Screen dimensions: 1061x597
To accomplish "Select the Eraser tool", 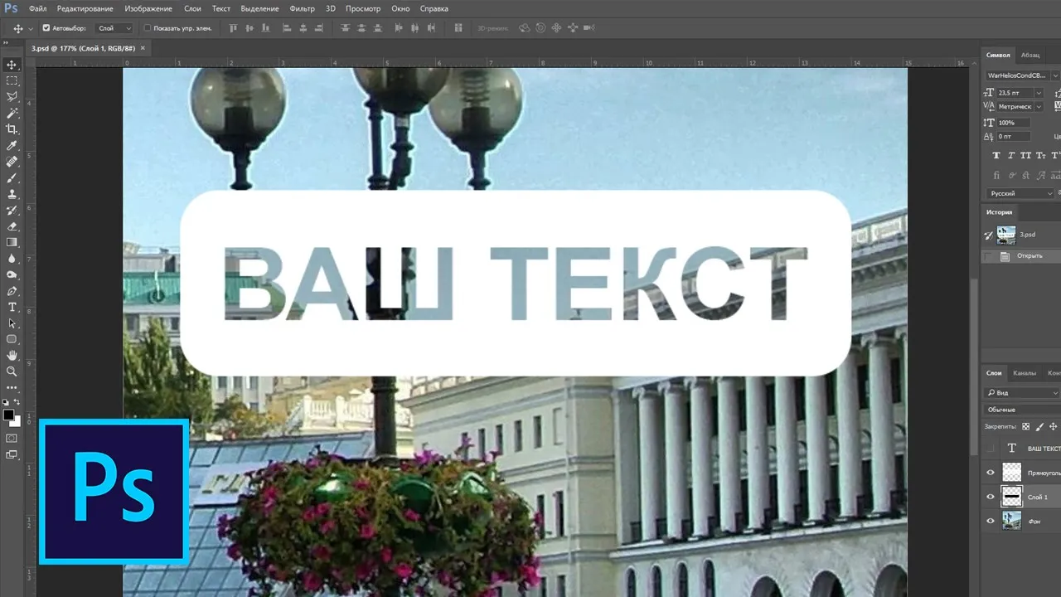I will [12, 226].
